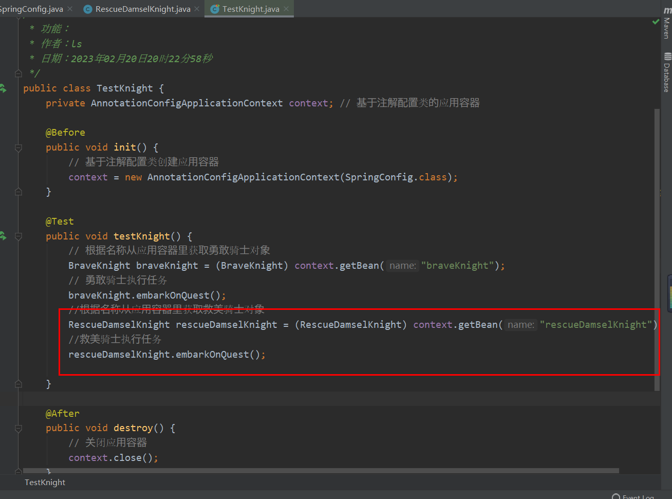Click the class name TestKnight declaration

pyautogui.click(x=125, y=88)
